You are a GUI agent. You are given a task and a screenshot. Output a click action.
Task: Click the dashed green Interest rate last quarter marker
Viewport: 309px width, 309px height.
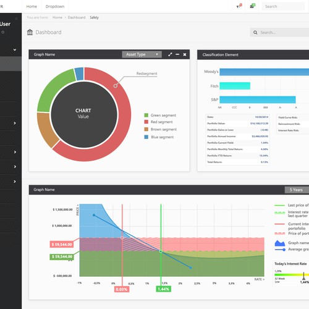click(x=280, y=213)
